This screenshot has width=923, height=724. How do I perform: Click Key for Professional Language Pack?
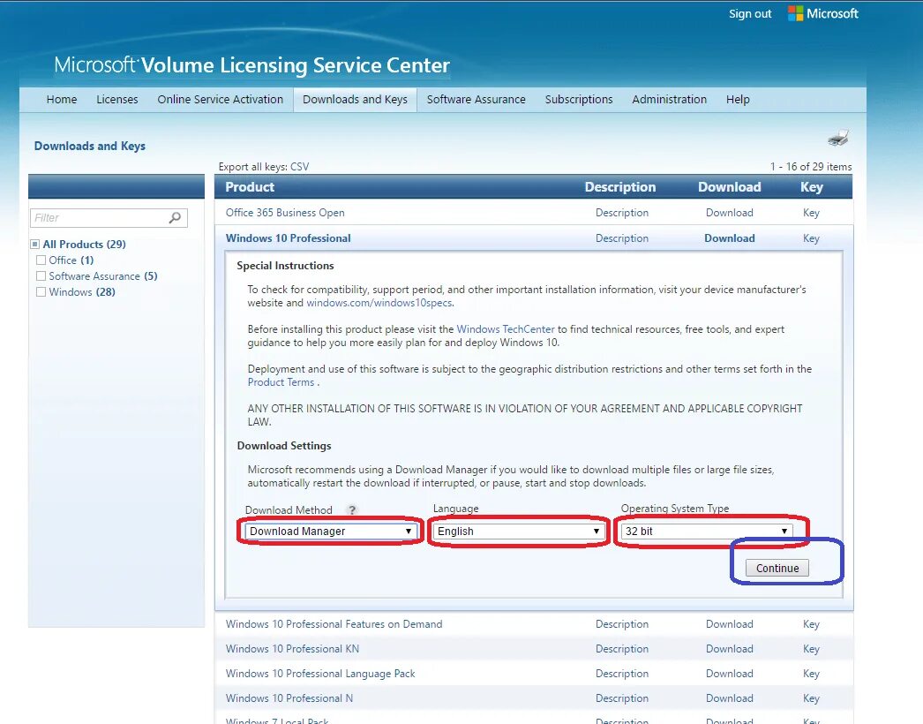811,674
